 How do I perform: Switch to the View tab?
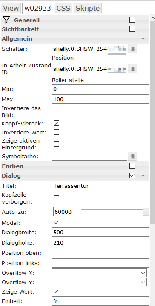click(11, 8)
